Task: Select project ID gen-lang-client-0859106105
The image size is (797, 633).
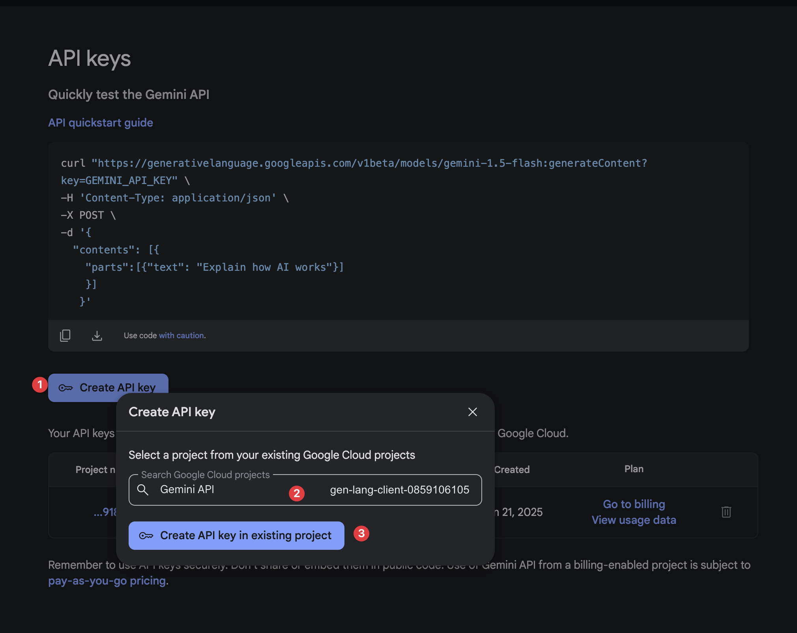Action: pyautogui.click(x=399, y=490)
